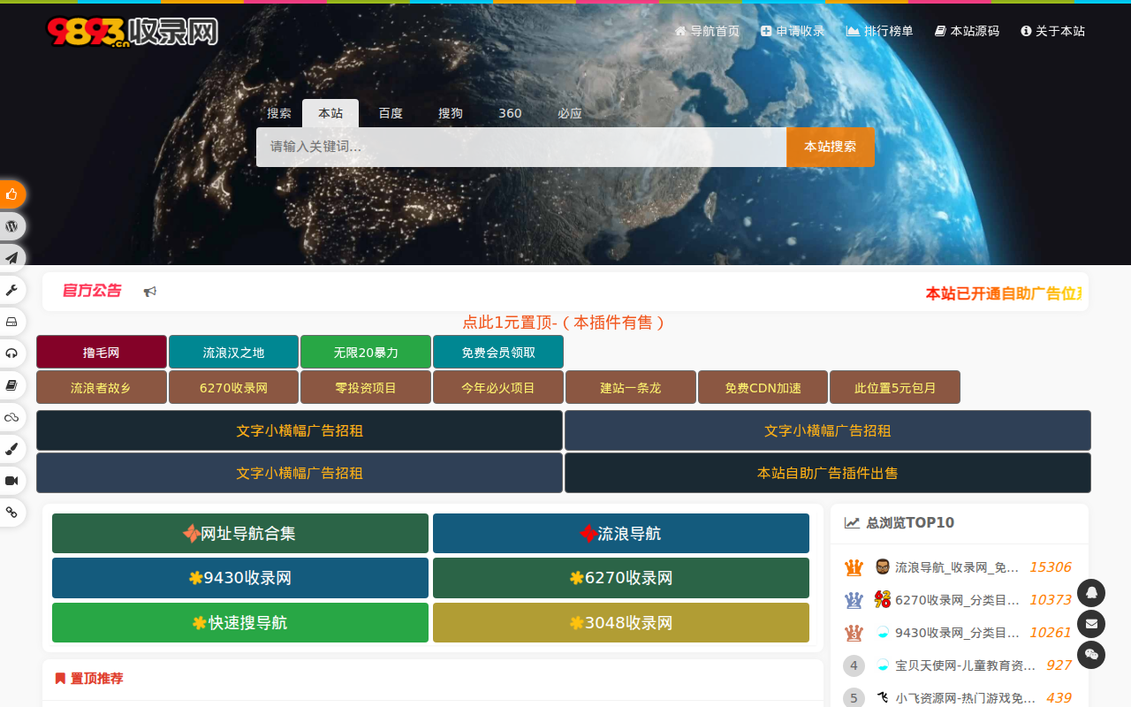Click the 网址导航合集 green tile
The image size is (1131, 707).
click(240, 534)
